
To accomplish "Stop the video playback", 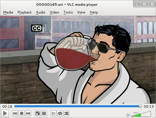I will point(22,113).
